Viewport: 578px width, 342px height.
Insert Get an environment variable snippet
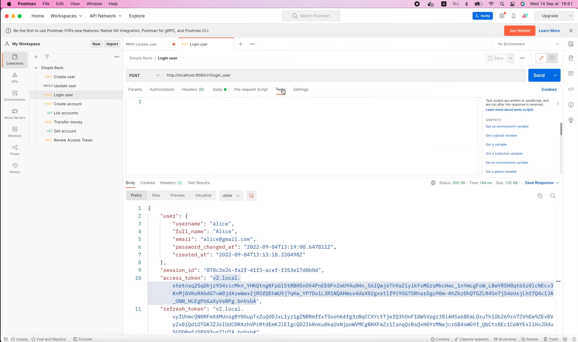pyautogui.click(x=507, y=127)
